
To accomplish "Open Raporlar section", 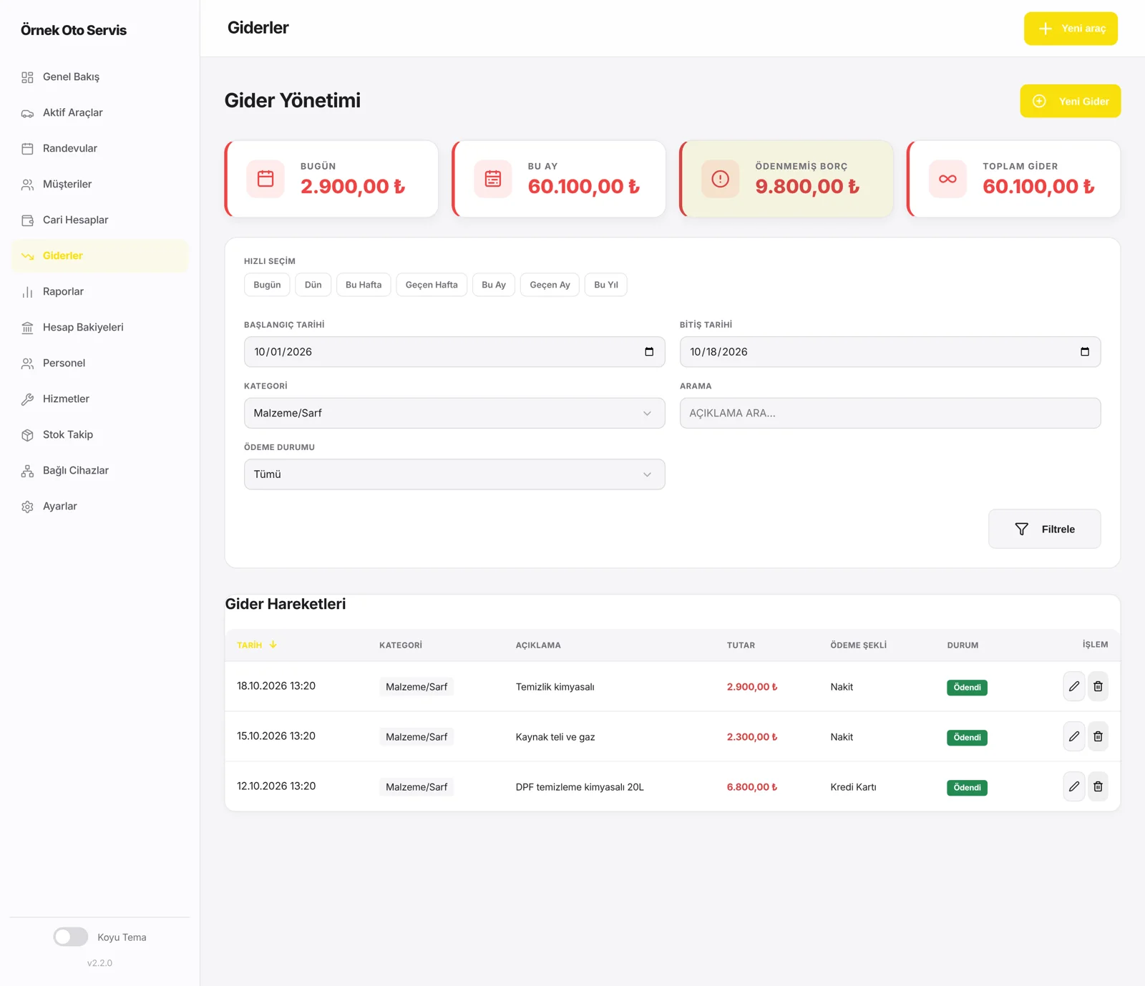I will coord(99,291).
